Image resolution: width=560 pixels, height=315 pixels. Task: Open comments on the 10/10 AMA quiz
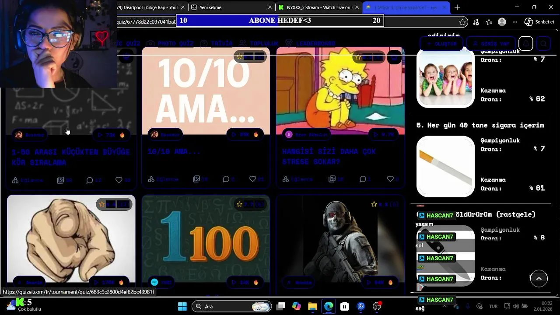point(226,179)
